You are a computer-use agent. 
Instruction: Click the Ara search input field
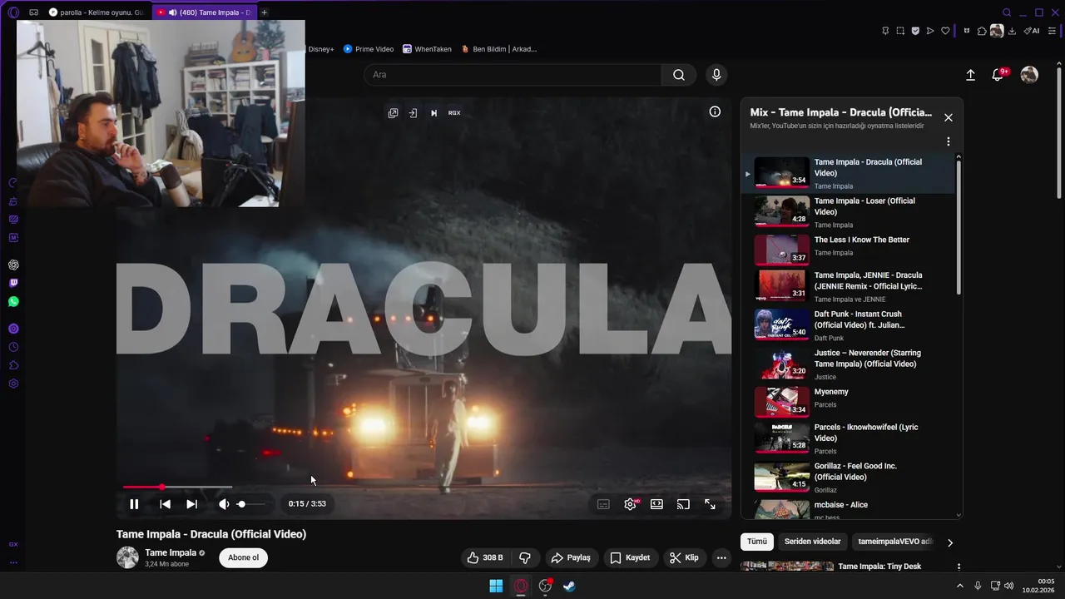[x=513, y=75]
